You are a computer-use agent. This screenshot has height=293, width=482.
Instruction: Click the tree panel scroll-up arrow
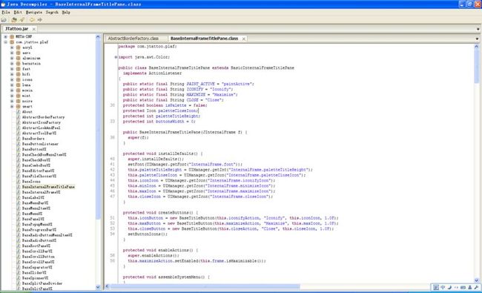pos(98,37)
